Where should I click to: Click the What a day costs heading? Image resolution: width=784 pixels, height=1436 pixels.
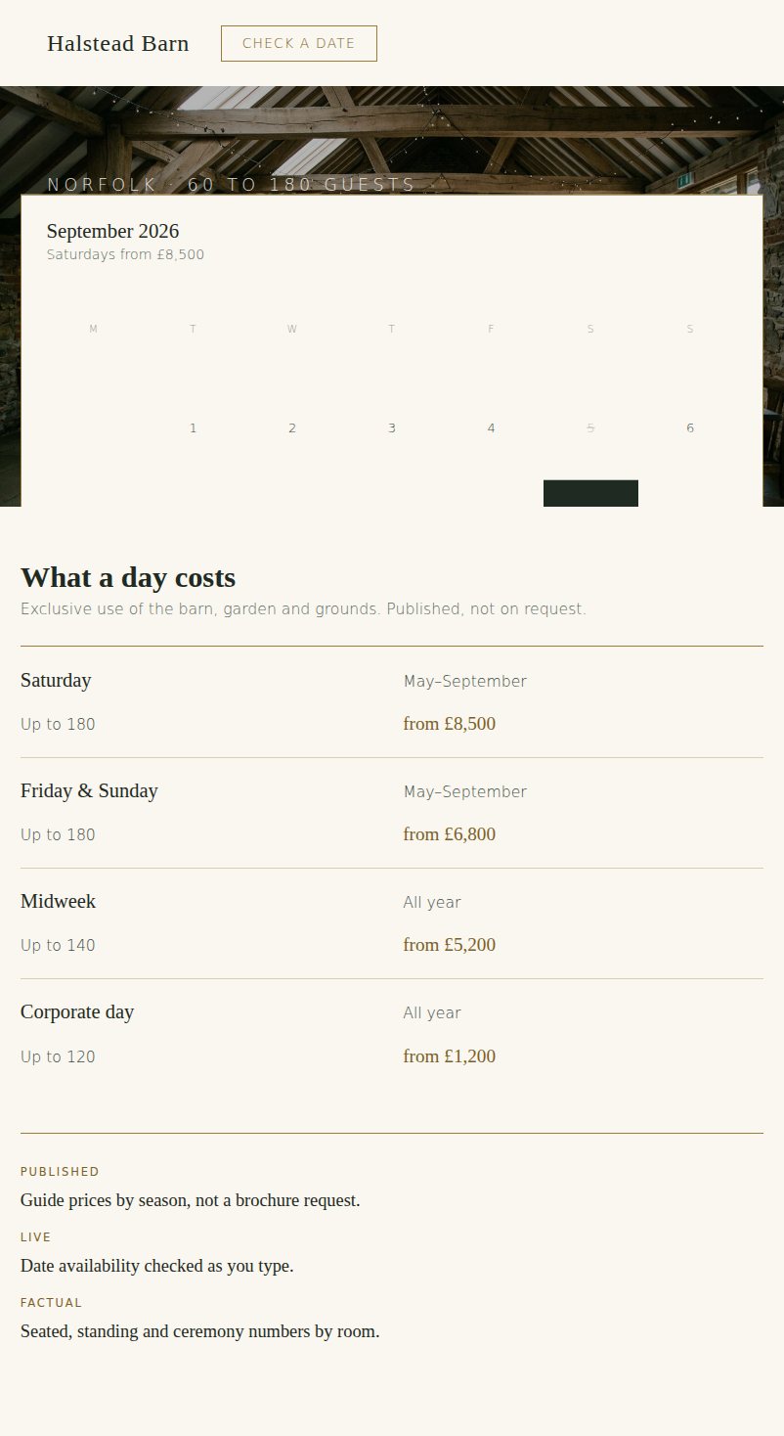(128, 577)
